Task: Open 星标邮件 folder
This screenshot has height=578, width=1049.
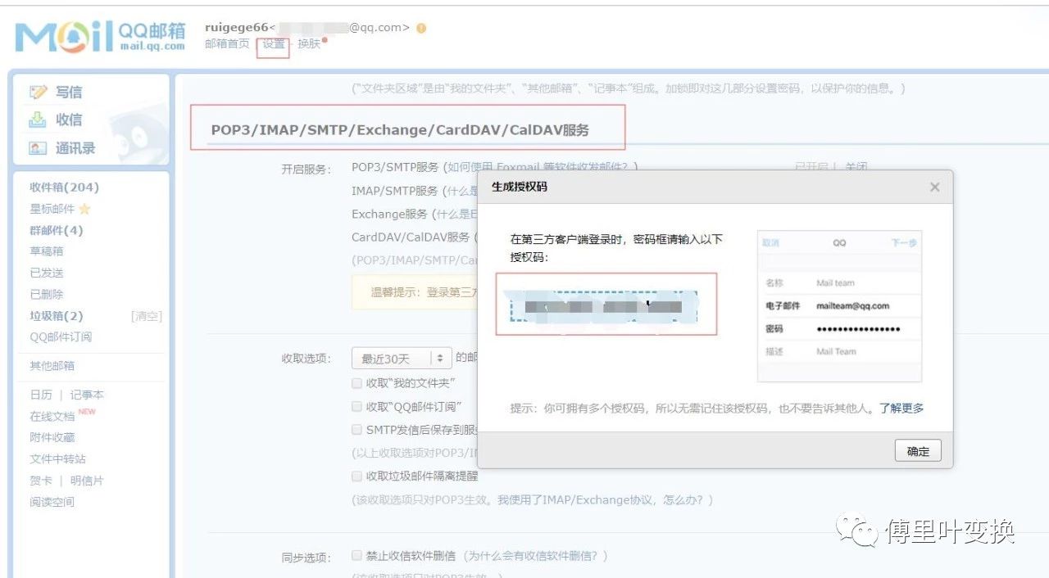Action: coord(52,209)
